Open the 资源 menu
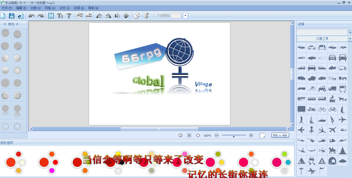This screenshot has height=178, width=352. pos(79,8)
